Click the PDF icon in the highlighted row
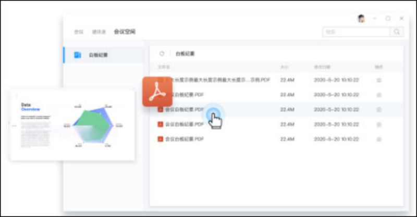 [160, 109]
